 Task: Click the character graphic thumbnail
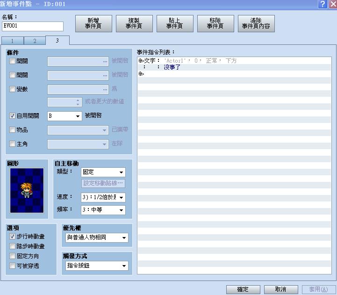click(x=27, y=190)
